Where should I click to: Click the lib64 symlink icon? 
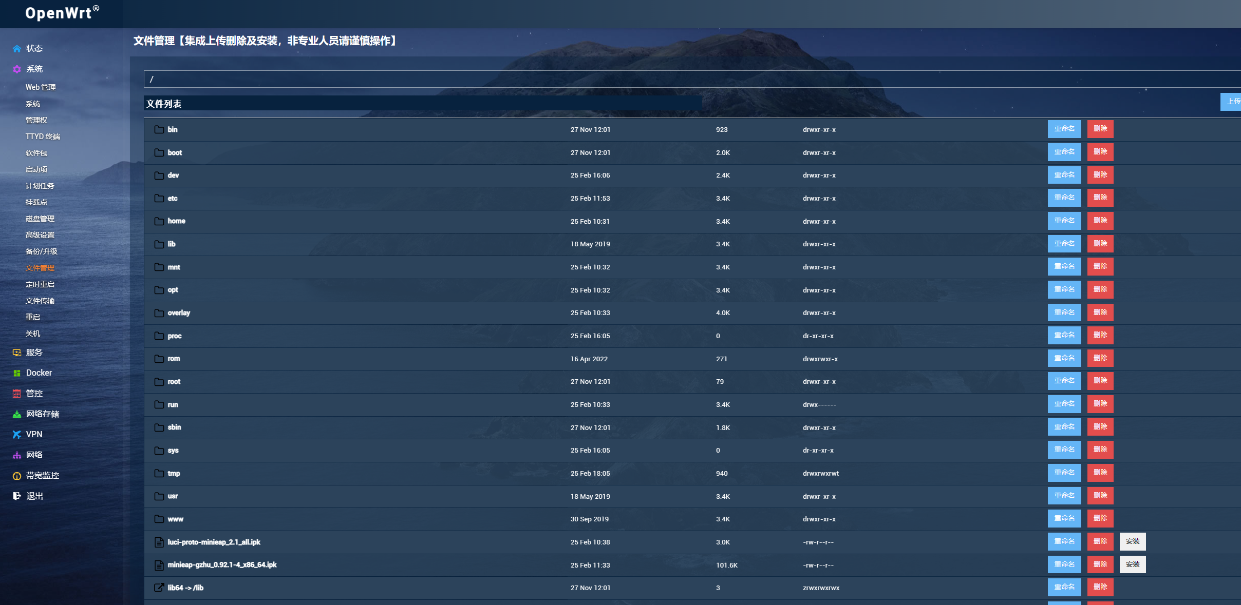click(x=159, y=588)
